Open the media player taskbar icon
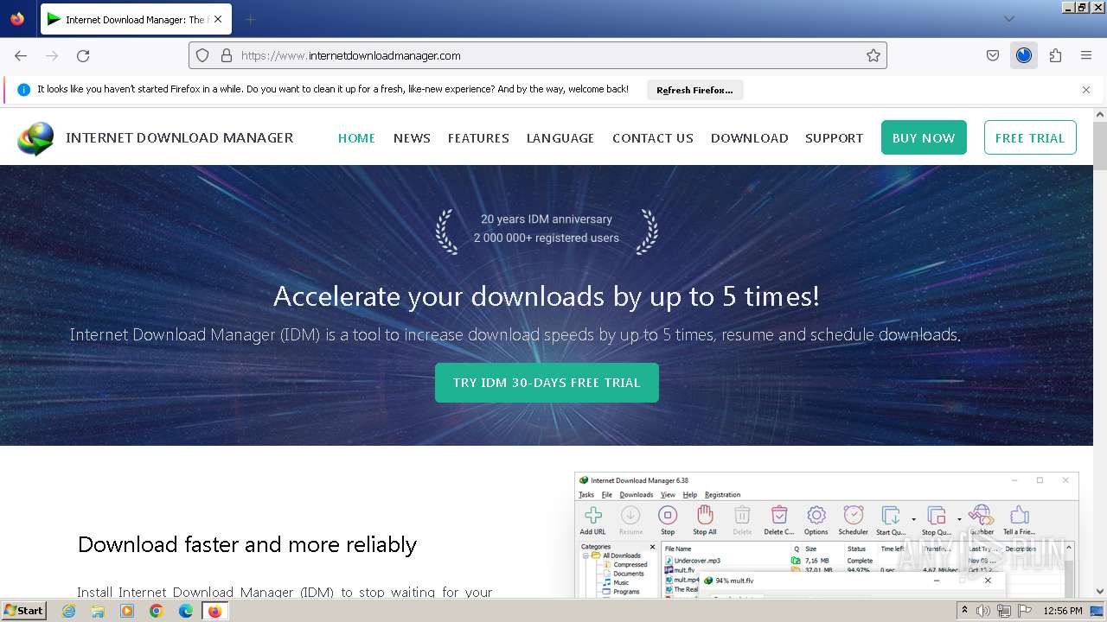1107x622 pixels. (127, 611)
